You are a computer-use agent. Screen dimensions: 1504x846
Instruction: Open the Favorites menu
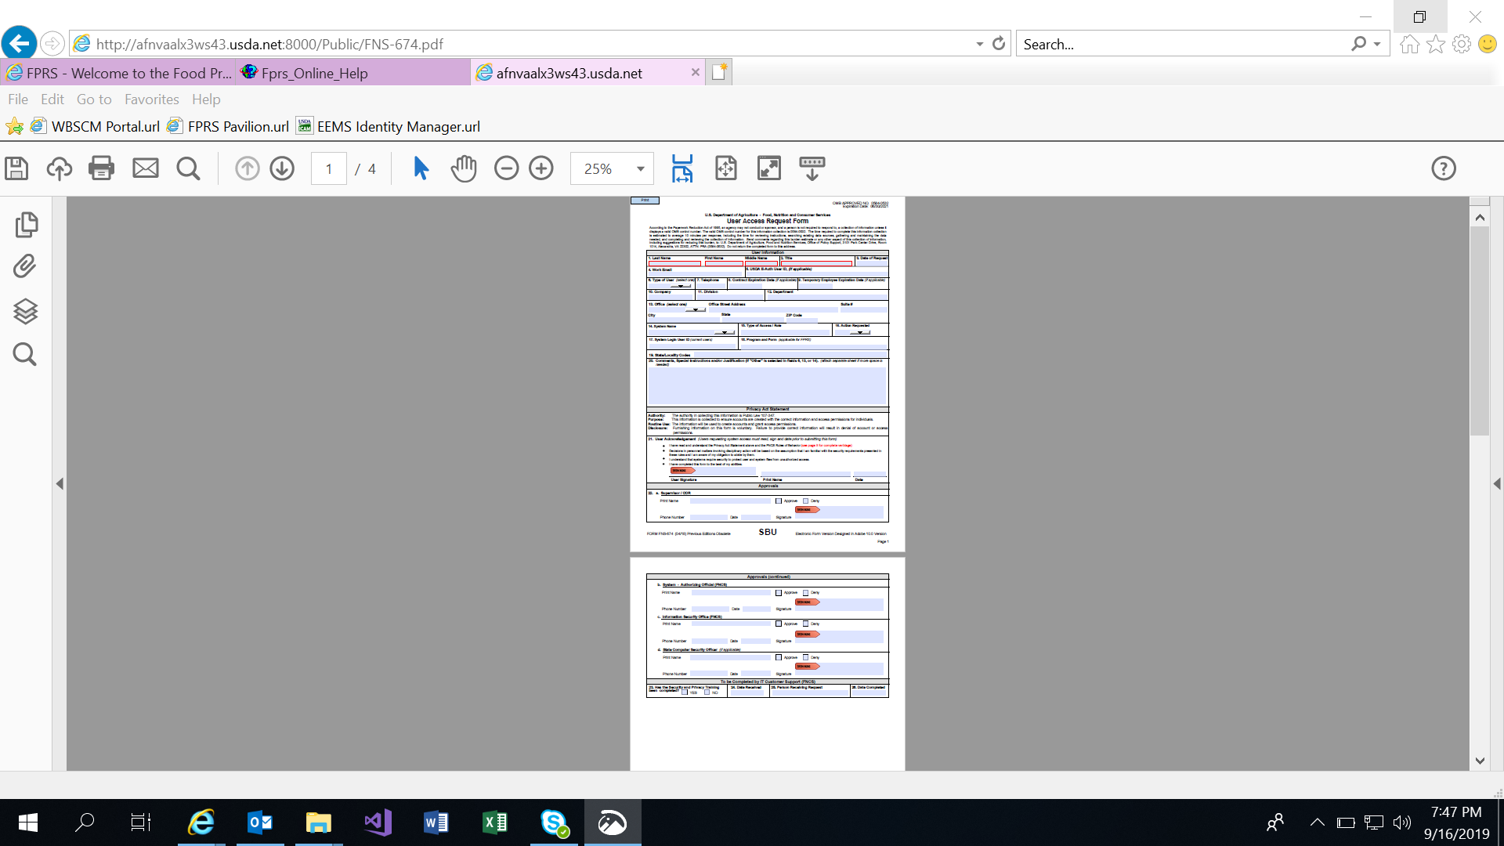[151, 99]
